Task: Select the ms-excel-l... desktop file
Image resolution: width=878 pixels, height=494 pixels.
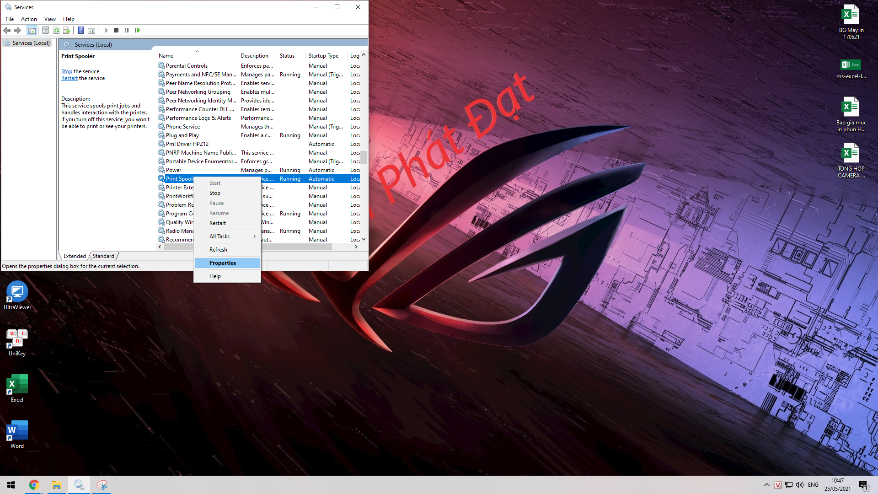Action: (851, 70)
